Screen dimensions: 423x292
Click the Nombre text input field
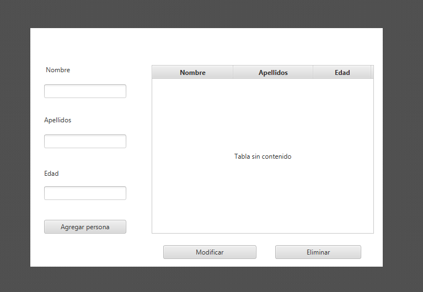[85, 91]
